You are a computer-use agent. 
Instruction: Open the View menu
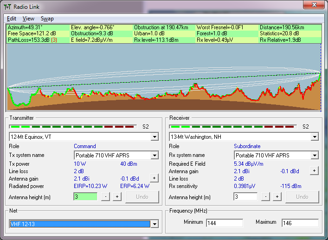point(28,19)
